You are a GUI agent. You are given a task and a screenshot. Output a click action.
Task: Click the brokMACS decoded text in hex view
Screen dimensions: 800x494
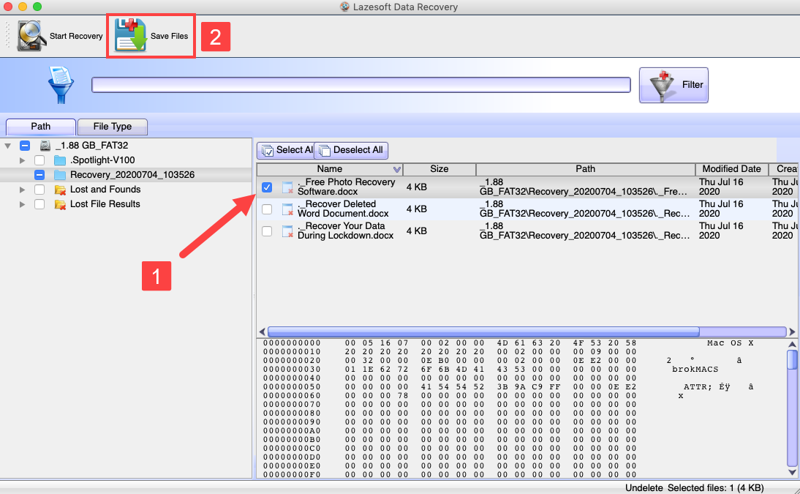point(695,370)
